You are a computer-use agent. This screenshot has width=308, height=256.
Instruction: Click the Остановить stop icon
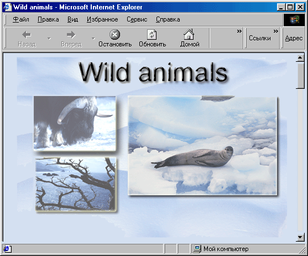pyautogui.click(x=114, y=35)
